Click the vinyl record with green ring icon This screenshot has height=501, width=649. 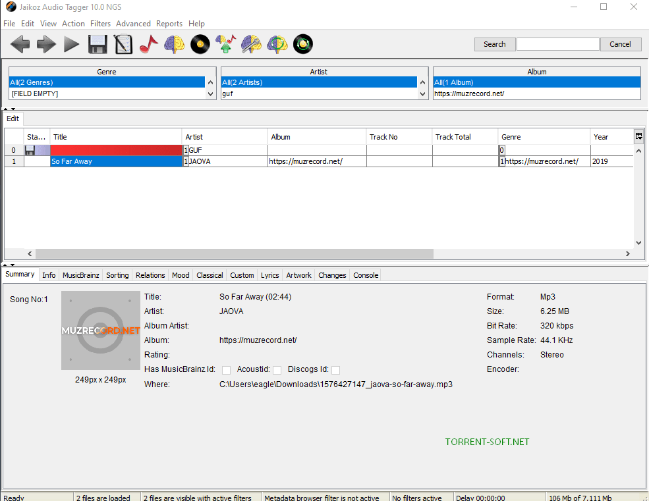click(x=303, y=44)
